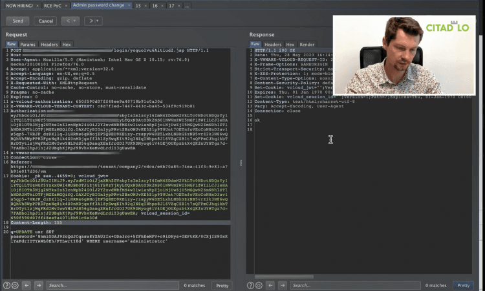Go to next request with forward arrow
Image resolution: width=485 pixels, height=291 pixels.
point(92,21)
